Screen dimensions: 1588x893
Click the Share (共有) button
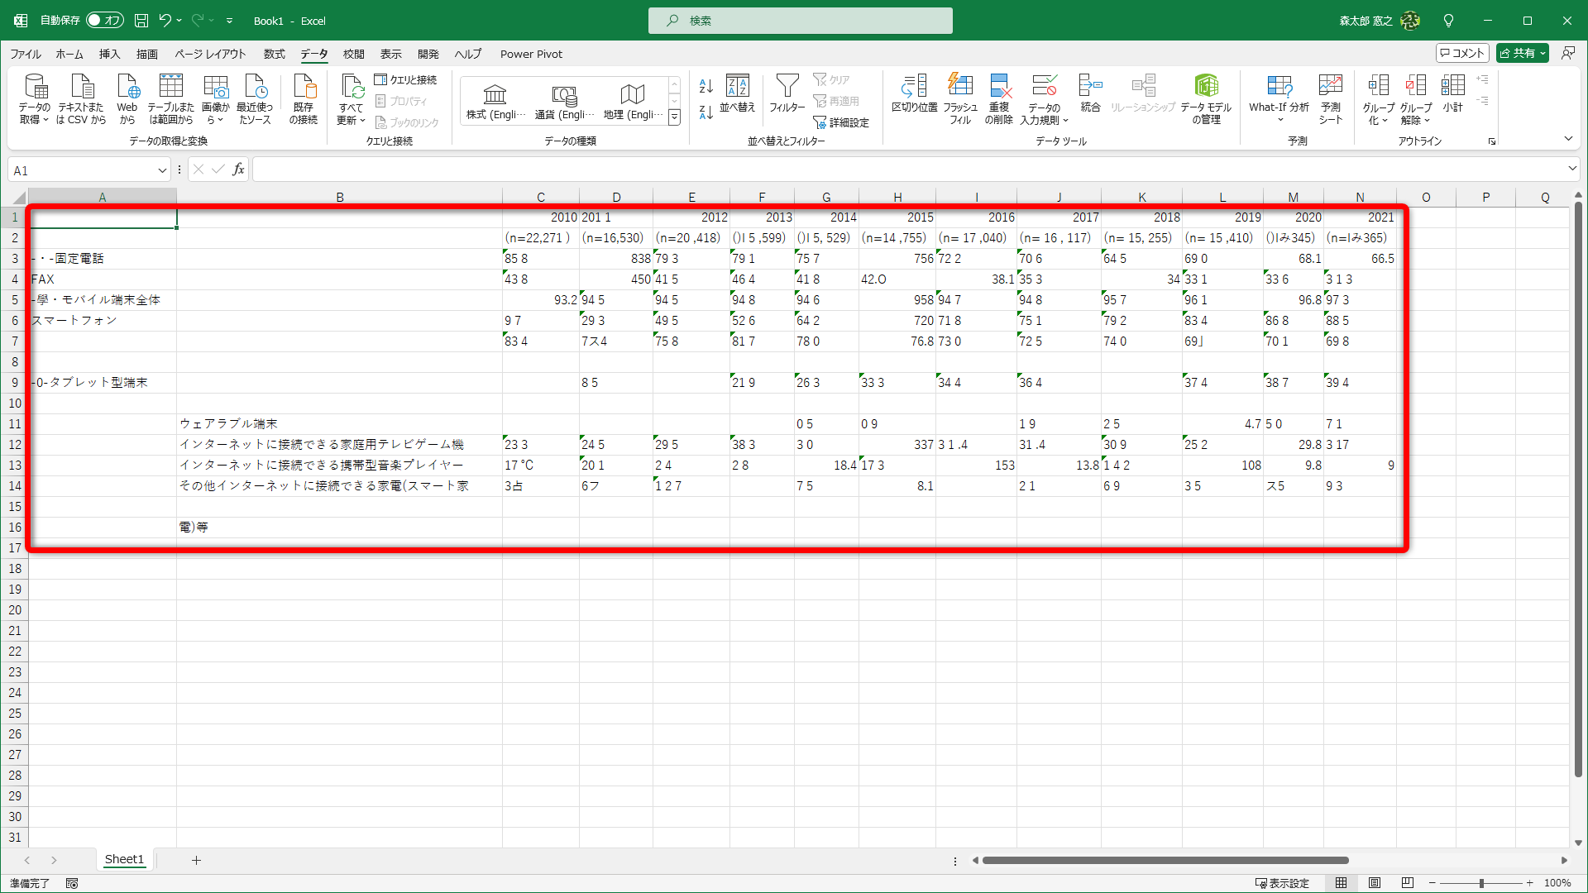tap(1522, 53)
